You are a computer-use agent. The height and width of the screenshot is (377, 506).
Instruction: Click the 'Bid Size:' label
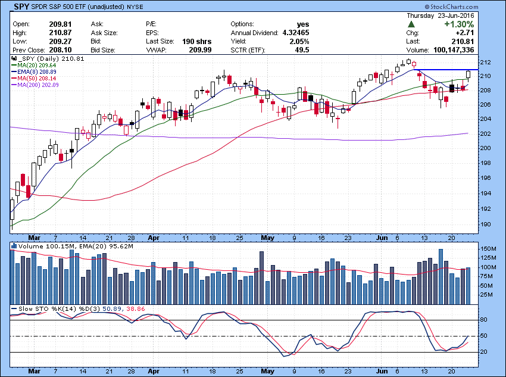[x=103, y=50]
